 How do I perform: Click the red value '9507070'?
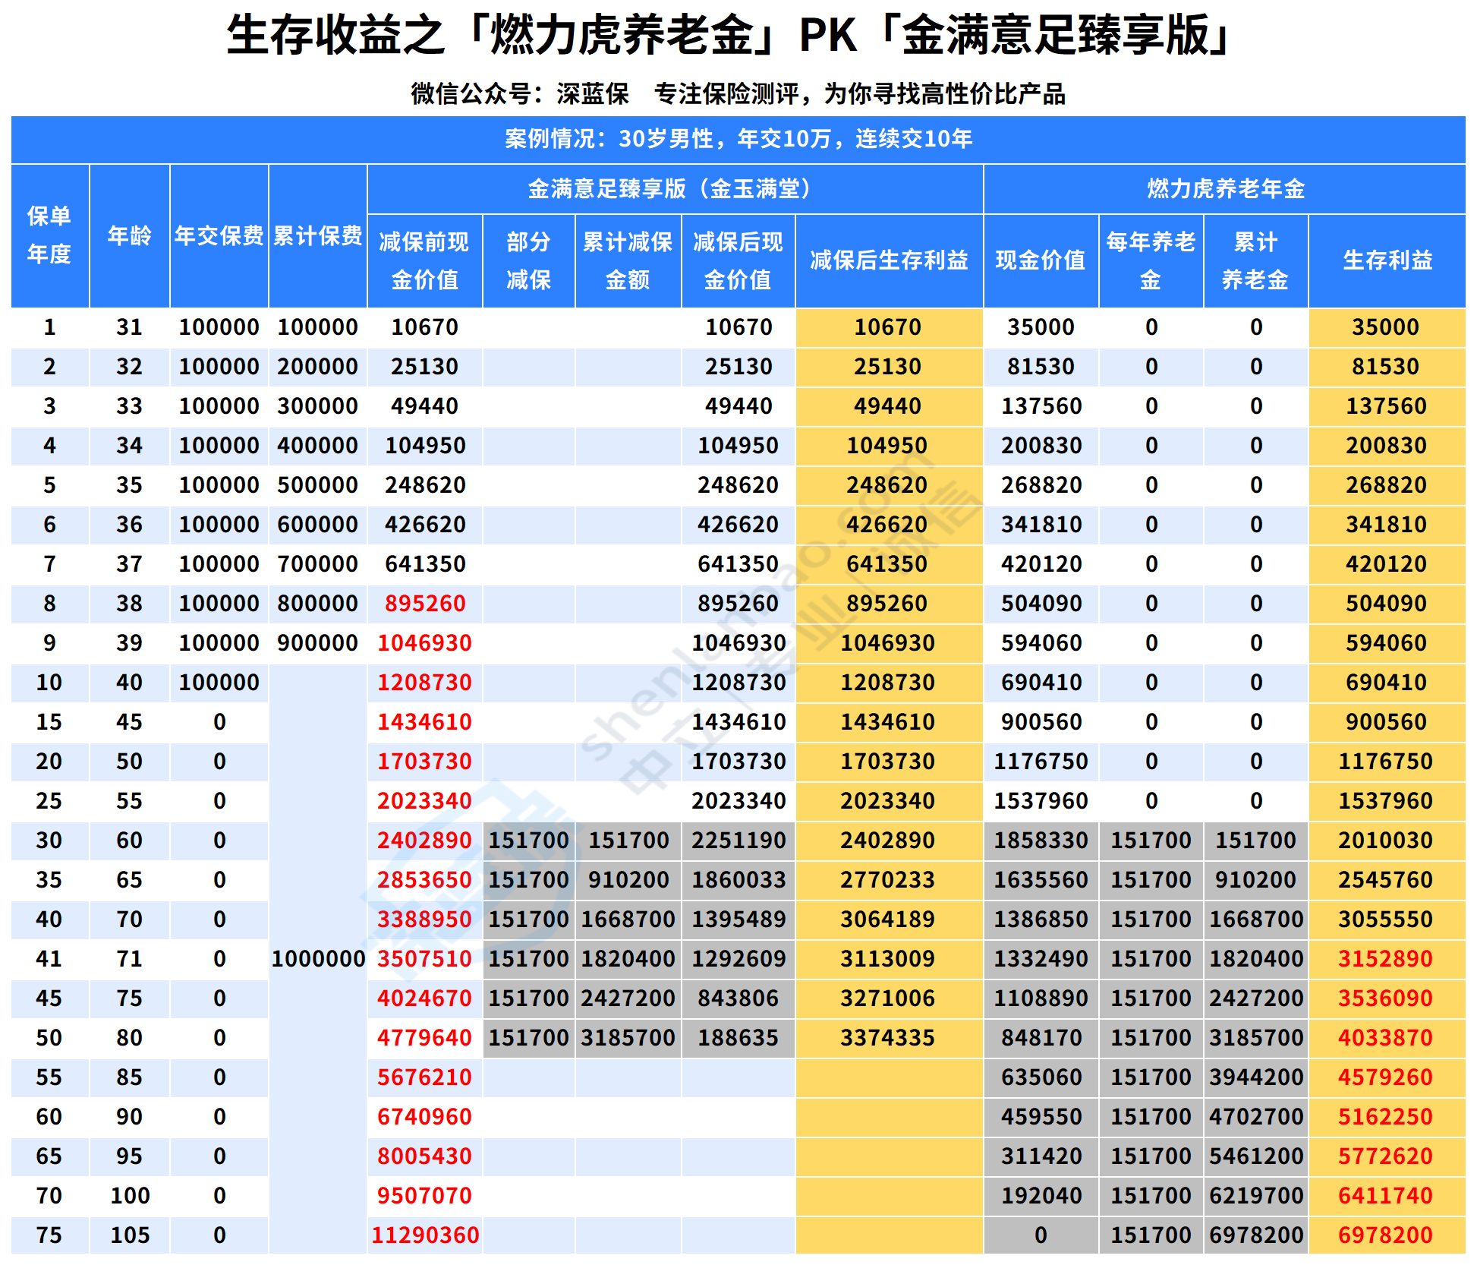point(425,1196)
